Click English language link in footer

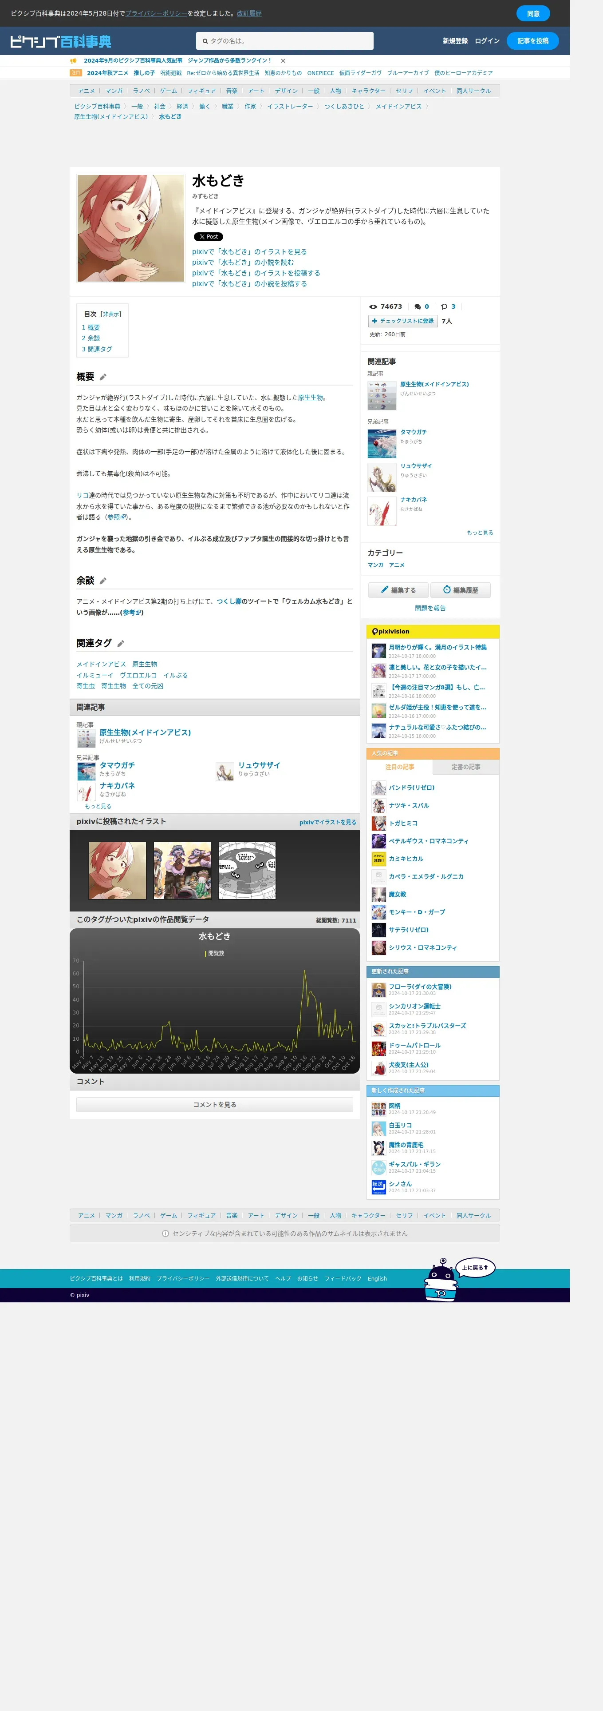pos(377,1279)
